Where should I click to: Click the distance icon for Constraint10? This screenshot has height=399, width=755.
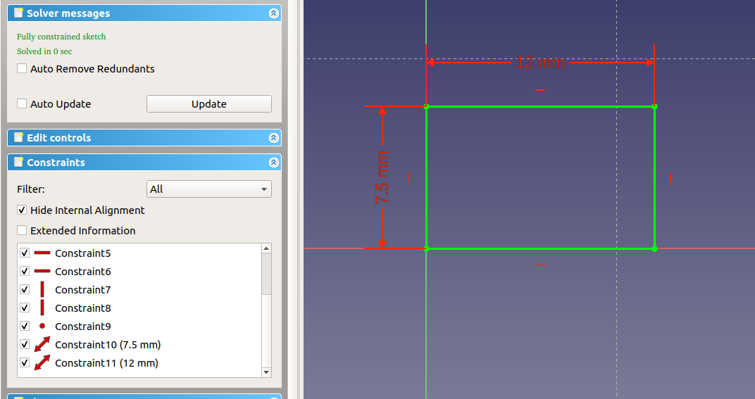[42, 344]
